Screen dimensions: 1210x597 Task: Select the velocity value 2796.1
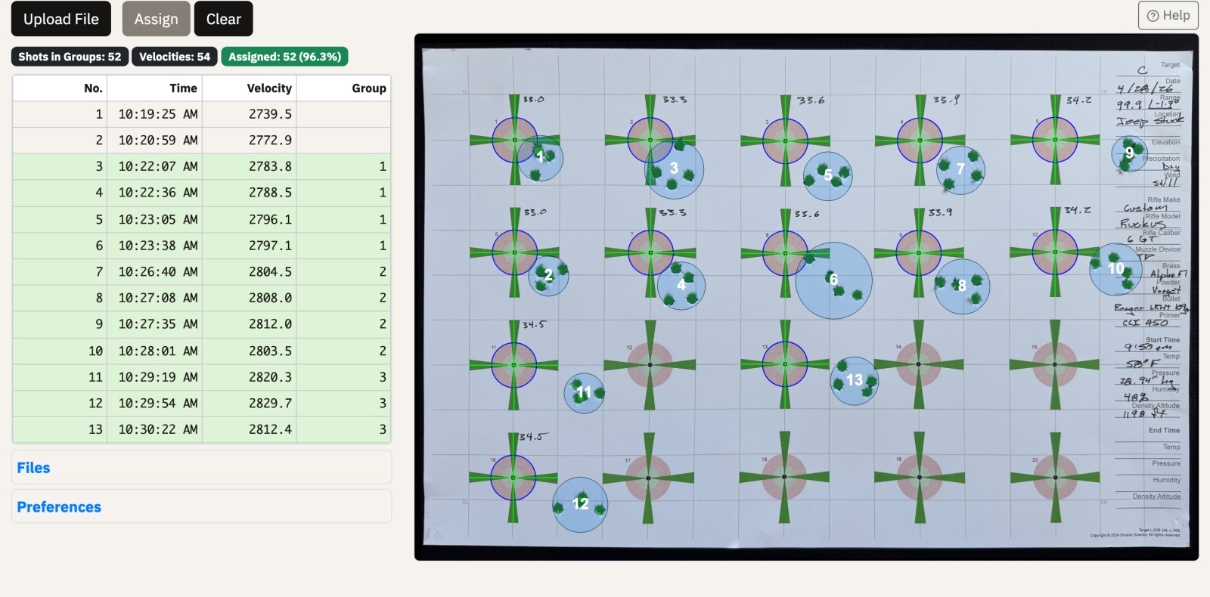tap(249, 219)
